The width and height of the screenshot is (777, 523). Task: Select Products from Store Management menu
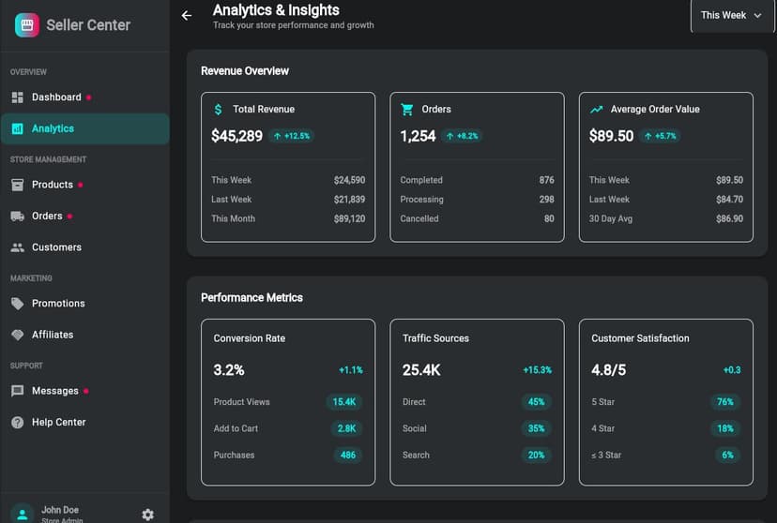(x=52, y=185)
